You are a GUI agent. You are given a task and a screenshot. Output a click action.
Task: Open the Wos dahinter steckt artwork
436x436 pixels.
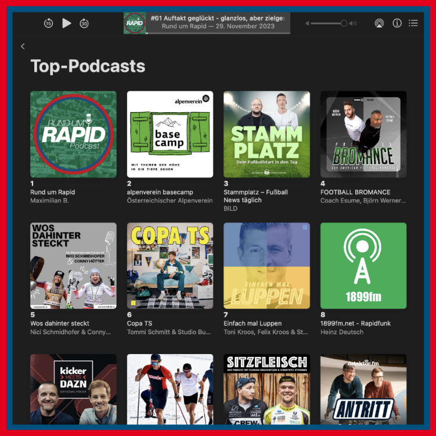pos(73,266)
